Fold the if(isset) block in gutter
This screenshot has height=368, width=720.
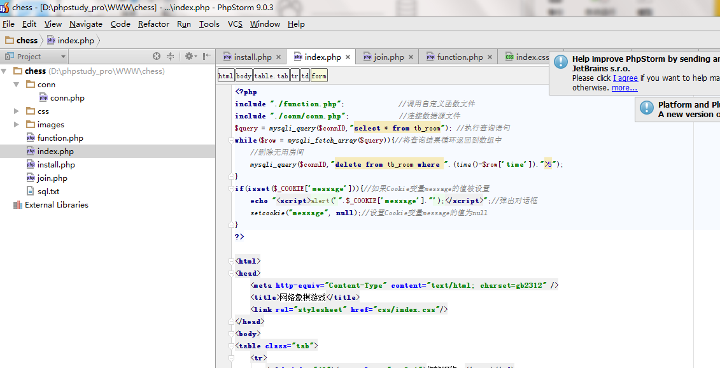(x=231, y=188)
